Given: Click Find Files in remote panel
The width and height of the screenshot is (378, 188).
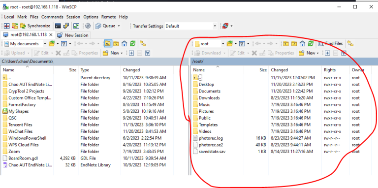Looking at the screenshot, I should coord(331,44).
